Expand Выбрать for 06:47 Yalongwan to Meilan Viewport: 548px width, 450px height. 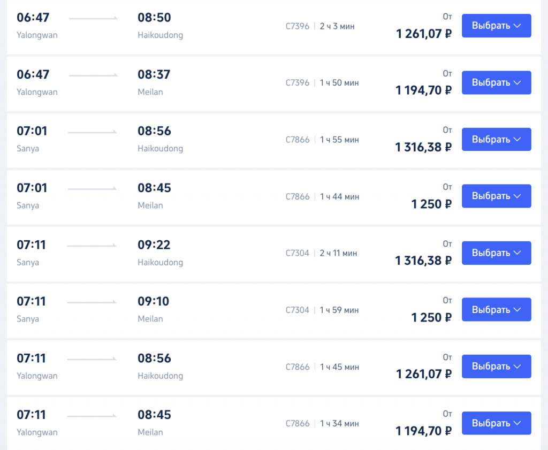[x=496, y=82]
